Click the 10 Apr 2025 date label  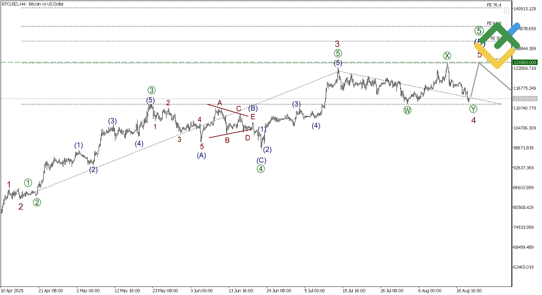pyautogui.click(x=12, y=291)
